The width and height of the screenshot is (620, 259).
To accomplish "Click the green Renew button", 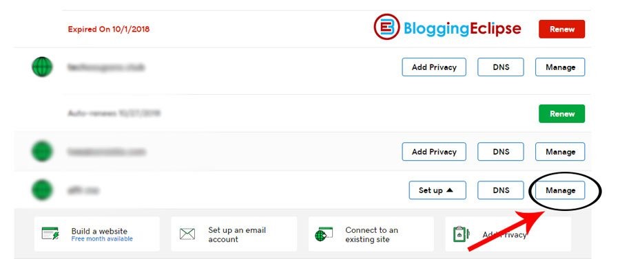I will tap(561, 113).
